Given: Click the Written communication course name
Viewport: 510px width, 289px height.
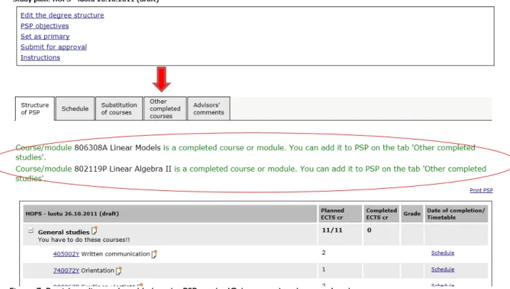Looking at the screenshot, I should click(x=115, y=254).
